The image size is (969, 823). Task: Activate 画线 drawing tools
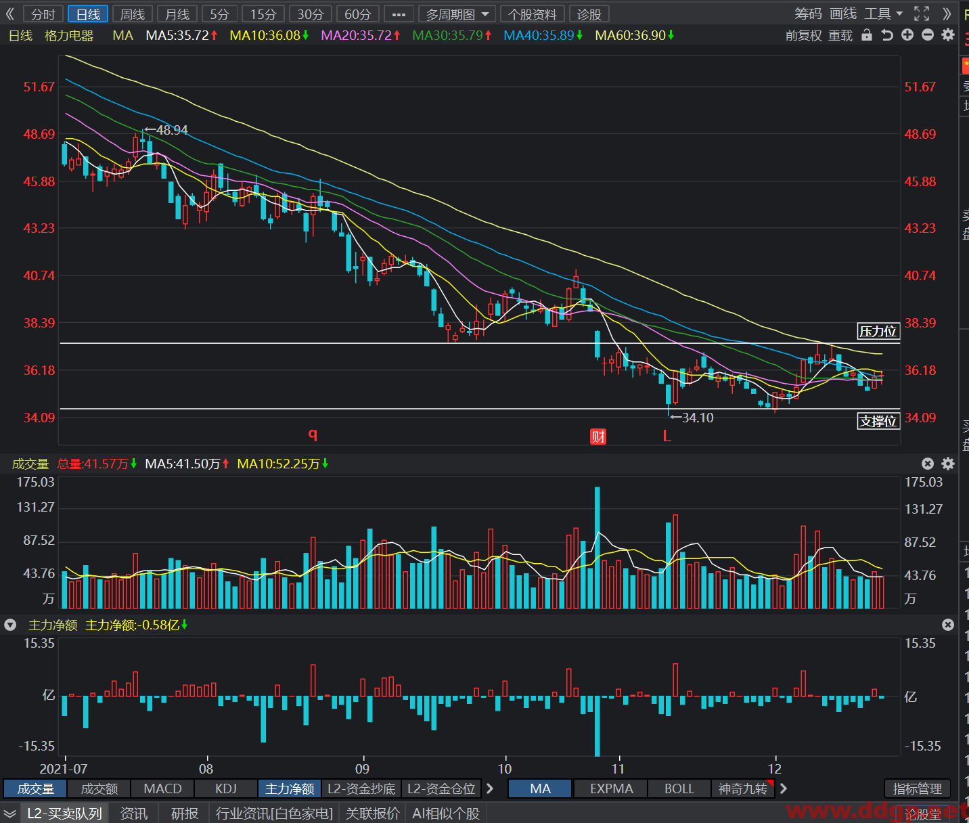click(843, 14)
